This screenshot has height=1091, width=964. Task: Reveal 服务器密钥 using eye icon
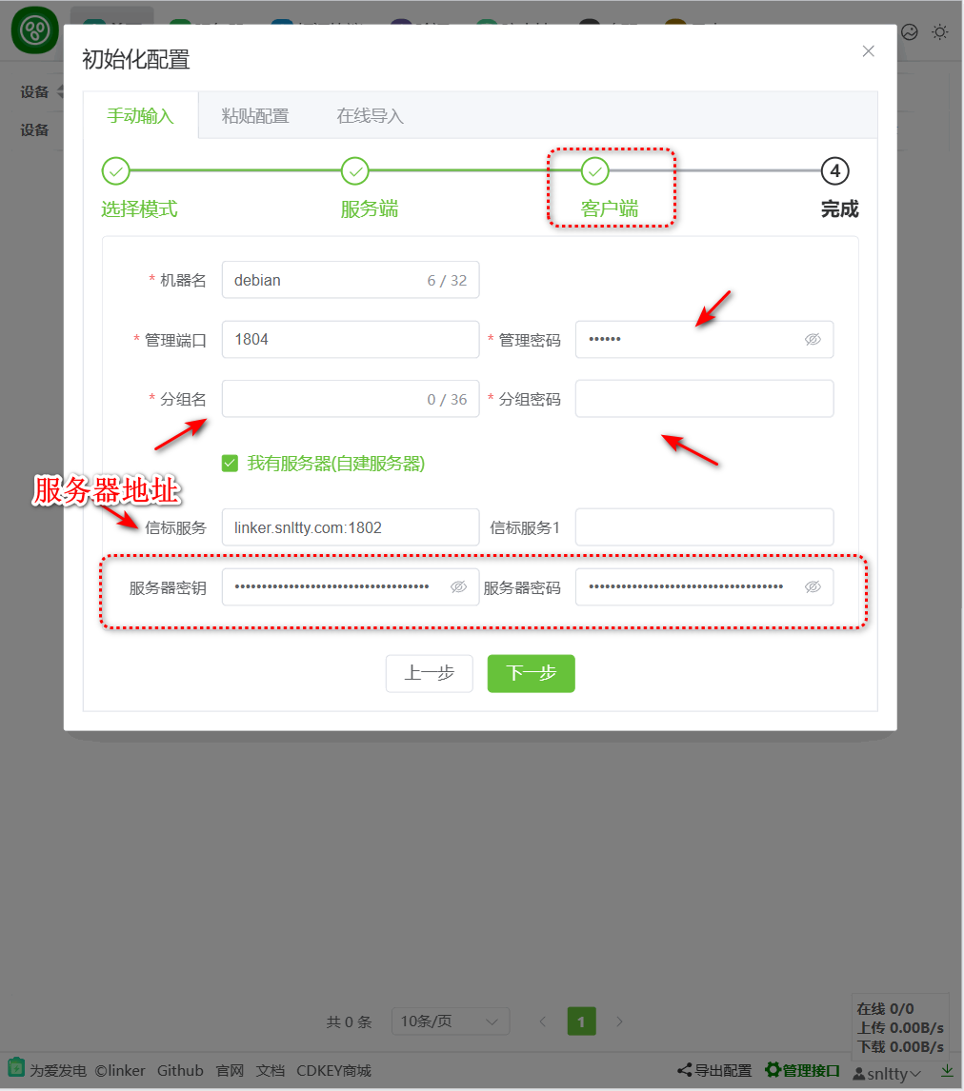point(458,587)
